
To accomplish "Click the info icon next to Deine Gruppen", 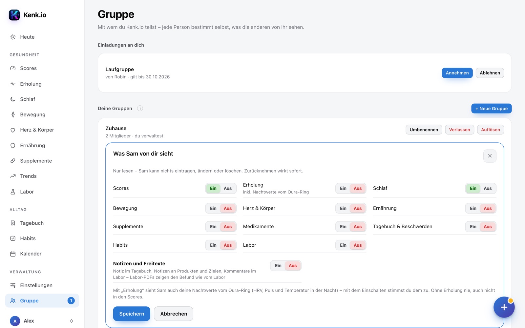I will click(140, 108).
